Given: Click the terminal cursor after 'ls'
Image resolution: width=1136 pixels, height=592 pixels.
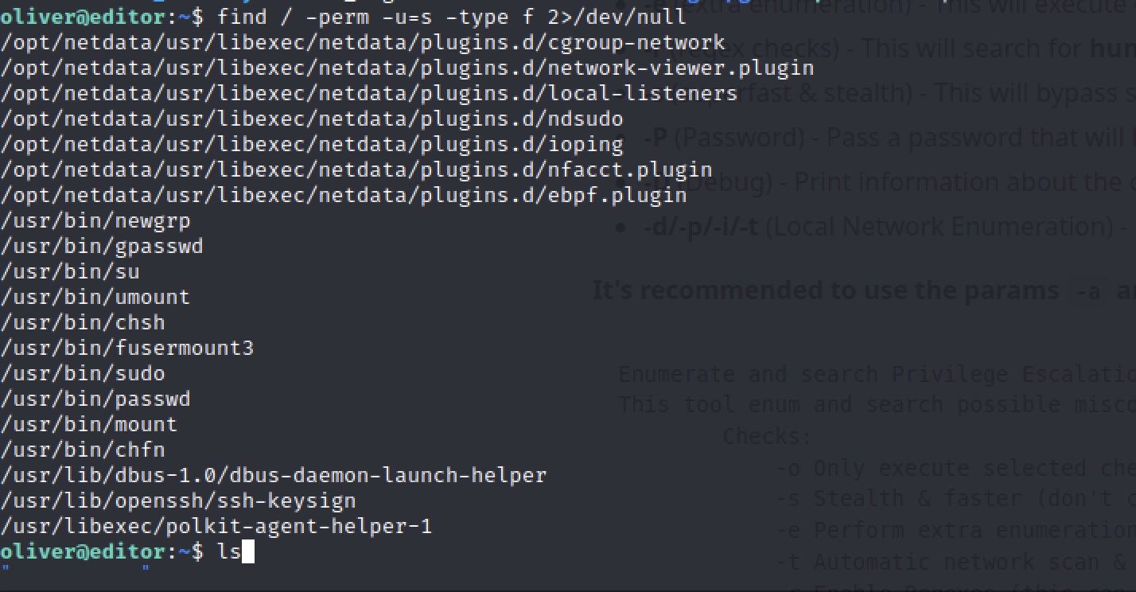Looking at the screenshot, I should click(247, 551).
